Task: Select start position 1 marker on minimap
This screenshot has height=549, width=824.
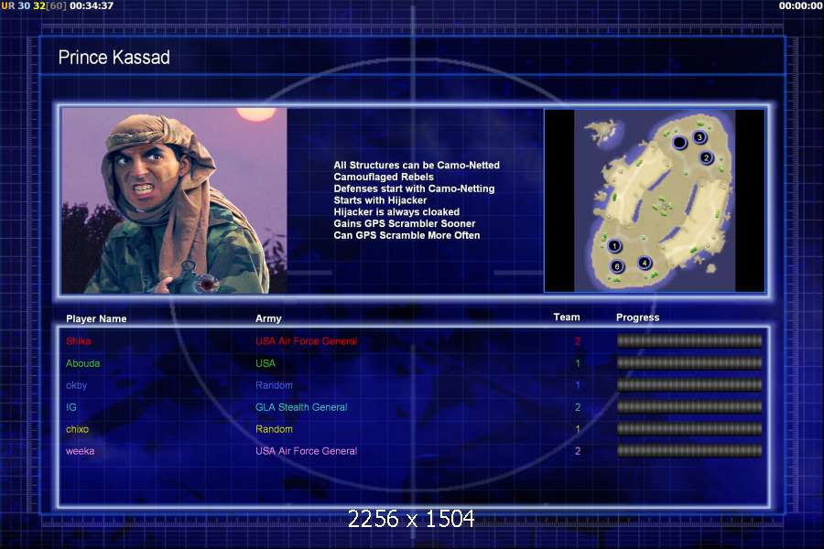Action: 614,246
